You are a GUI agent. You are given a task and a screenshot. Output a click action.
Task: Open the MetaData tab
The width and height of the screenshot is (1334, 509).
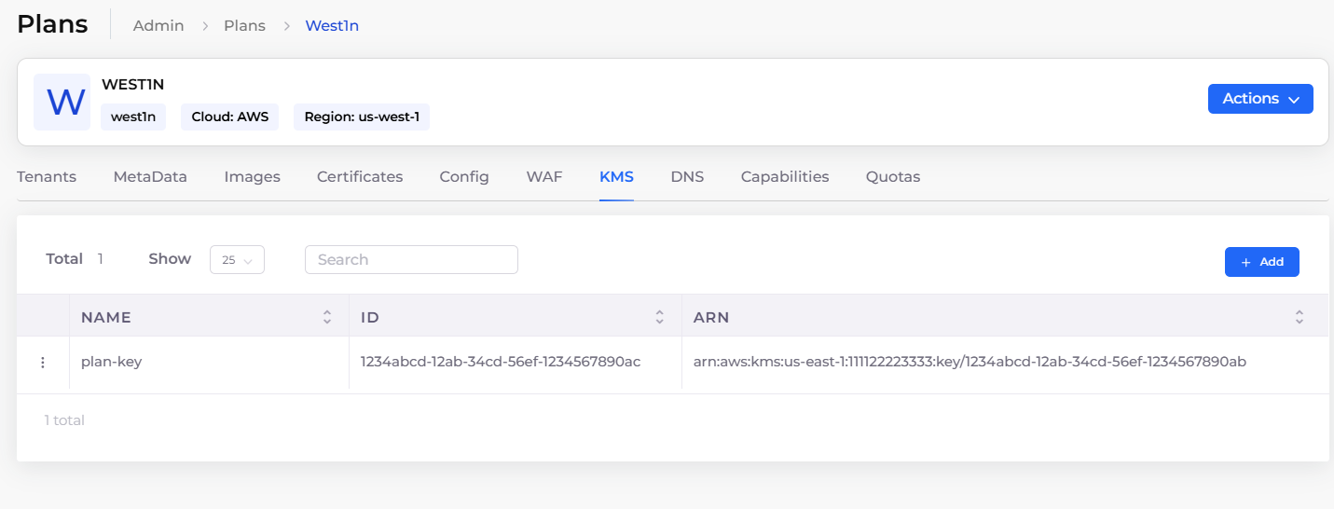(x=150, y=177)
